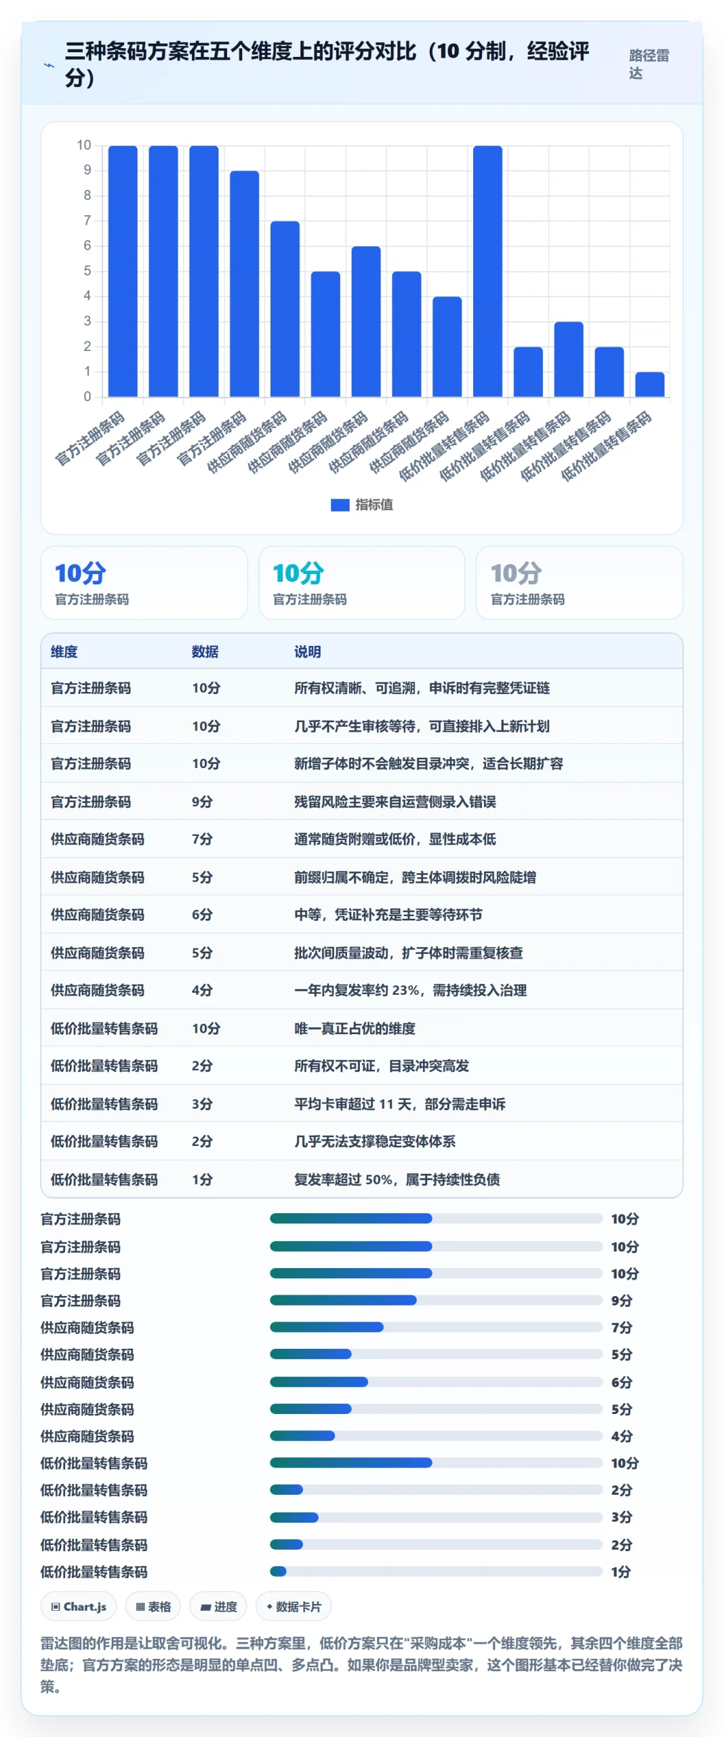The height and width of the screenshot is (1737, 724).
Task: Click the progress bar labeled 3分
Action: pos(436,1517)
